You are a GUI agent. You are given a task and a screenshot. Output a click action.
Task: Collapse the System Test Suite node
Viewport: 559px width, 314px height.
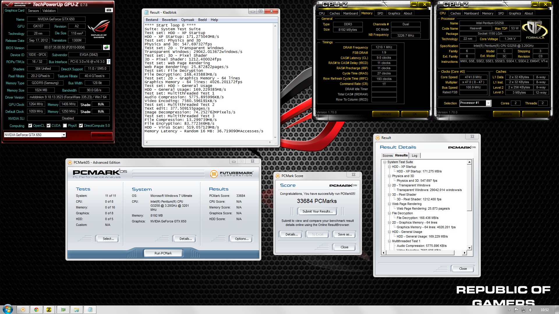tap(385, 162)
